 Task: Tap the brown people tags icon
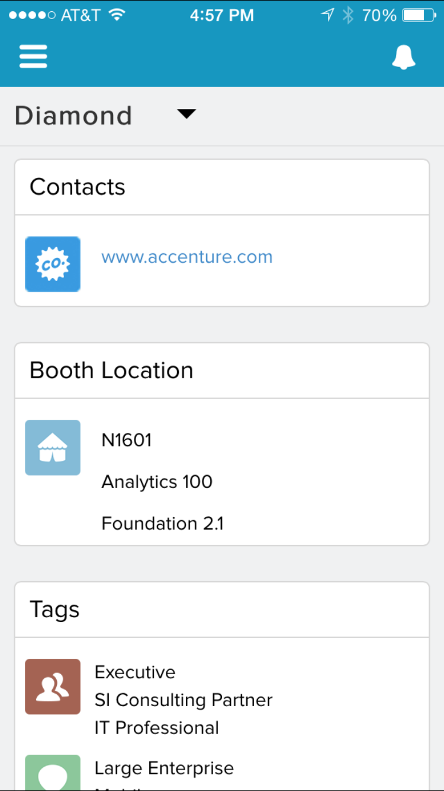(53, 686)
